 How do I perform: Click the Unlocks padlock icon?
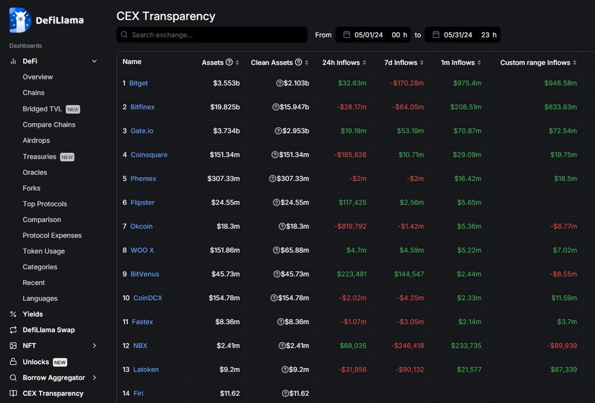13,362
